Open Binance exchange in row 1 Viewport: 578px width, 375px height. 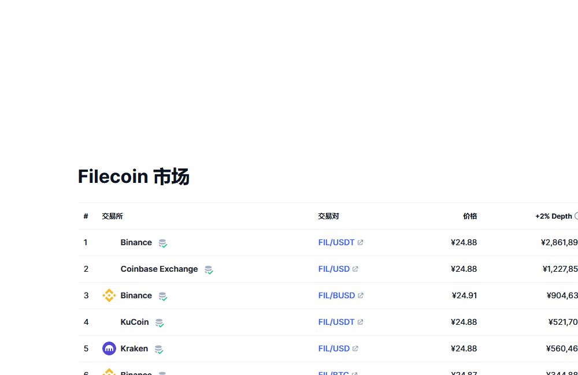coord(136,242)
